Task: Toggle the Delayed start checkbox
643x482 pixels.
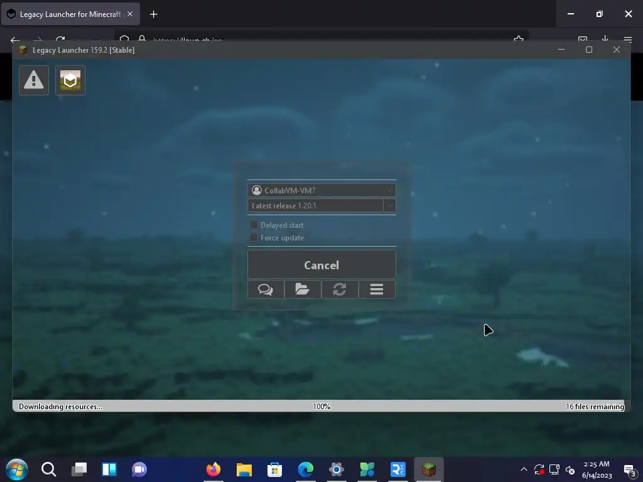Action: click(x=254, y=225)
